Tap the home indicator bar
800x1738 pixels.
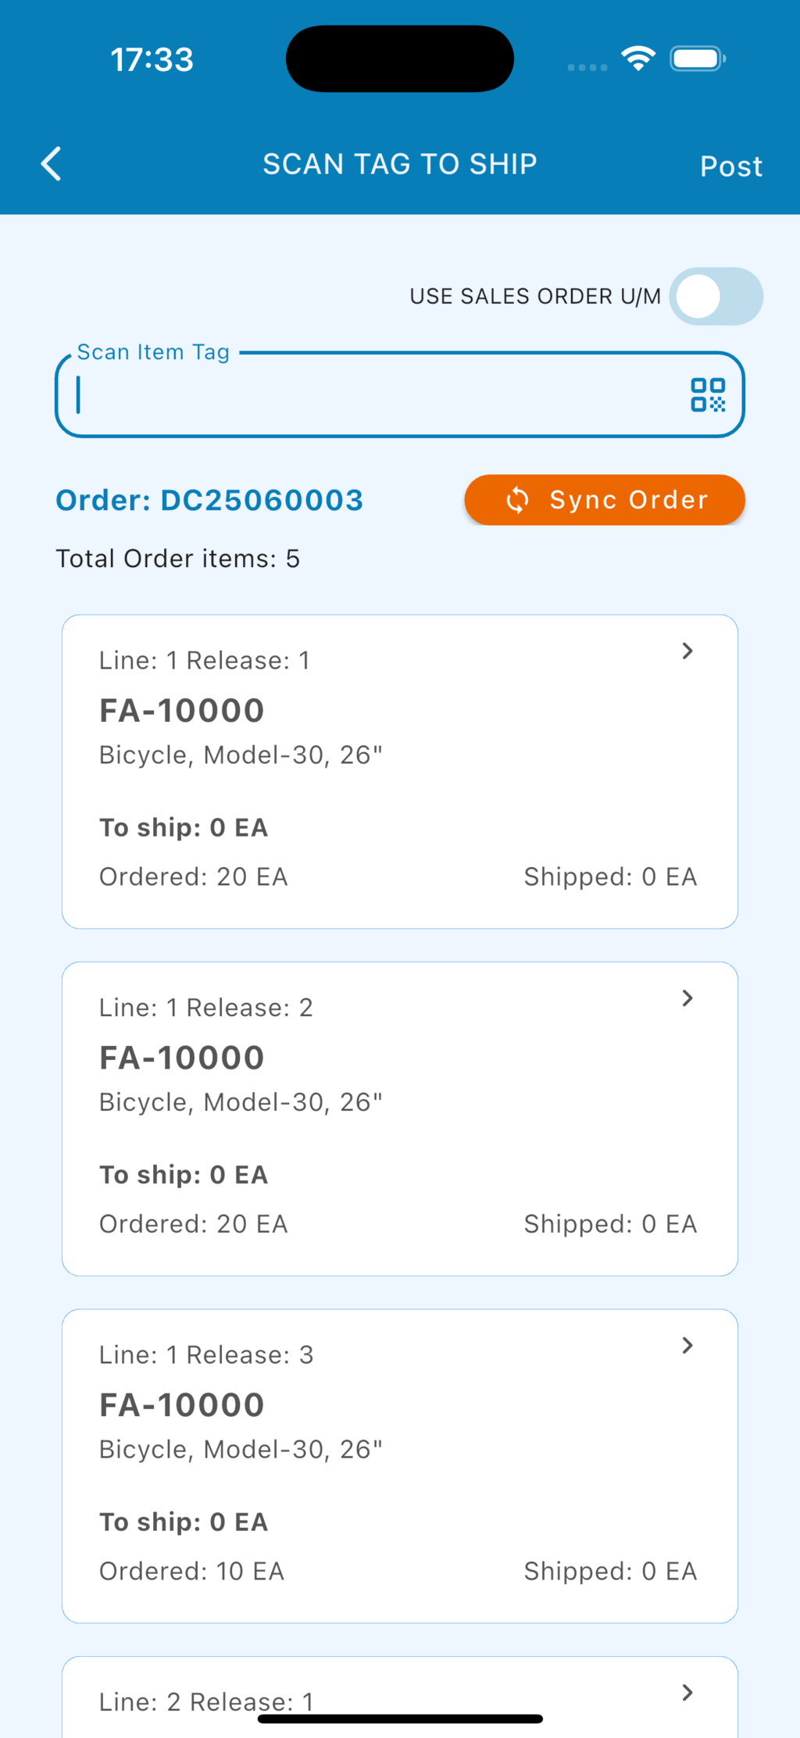(399, 1718)
